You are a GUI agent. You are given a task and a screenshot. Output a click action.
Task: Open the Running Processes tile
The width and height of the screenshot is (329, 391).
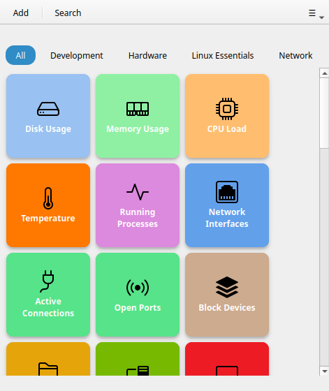click(138, 205)
